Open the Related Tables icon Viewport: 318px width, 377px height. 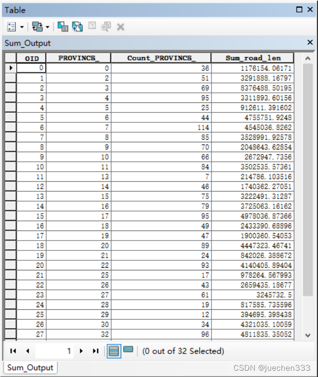point(37,27)
